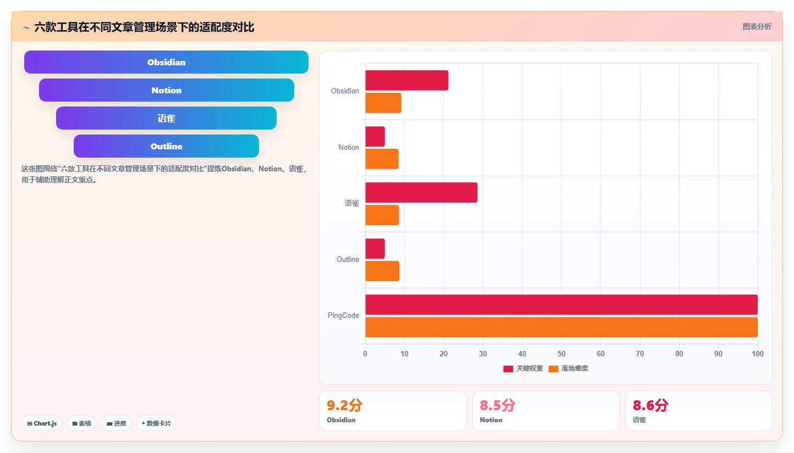Click the chart title 六款工具在不同文章管理场景下的适配度对比
Image resolution: width=794 pixels, height=453 pixels.
pyautogui.click(x=144, y=27)
